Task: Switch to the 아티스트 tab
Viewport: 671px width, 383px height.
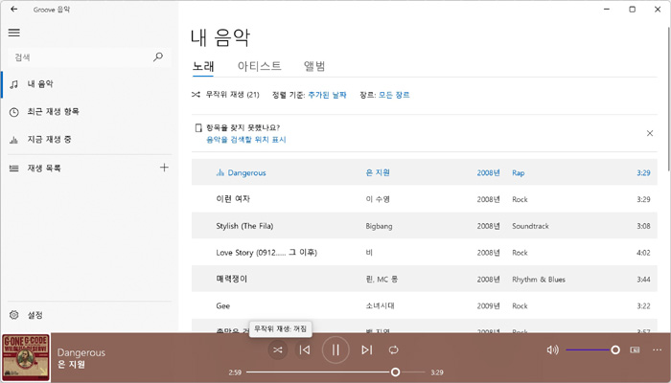Action: 259,66
